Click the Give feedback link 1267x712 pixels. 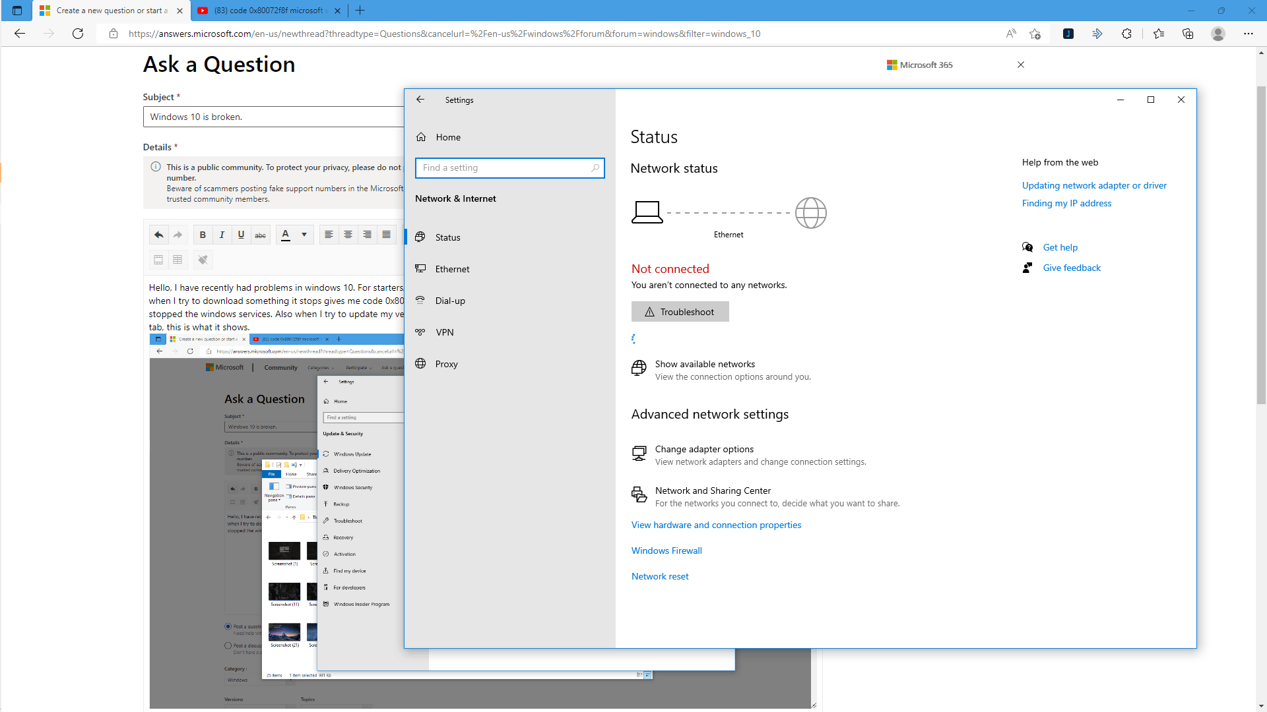[x=1072, y=268]
